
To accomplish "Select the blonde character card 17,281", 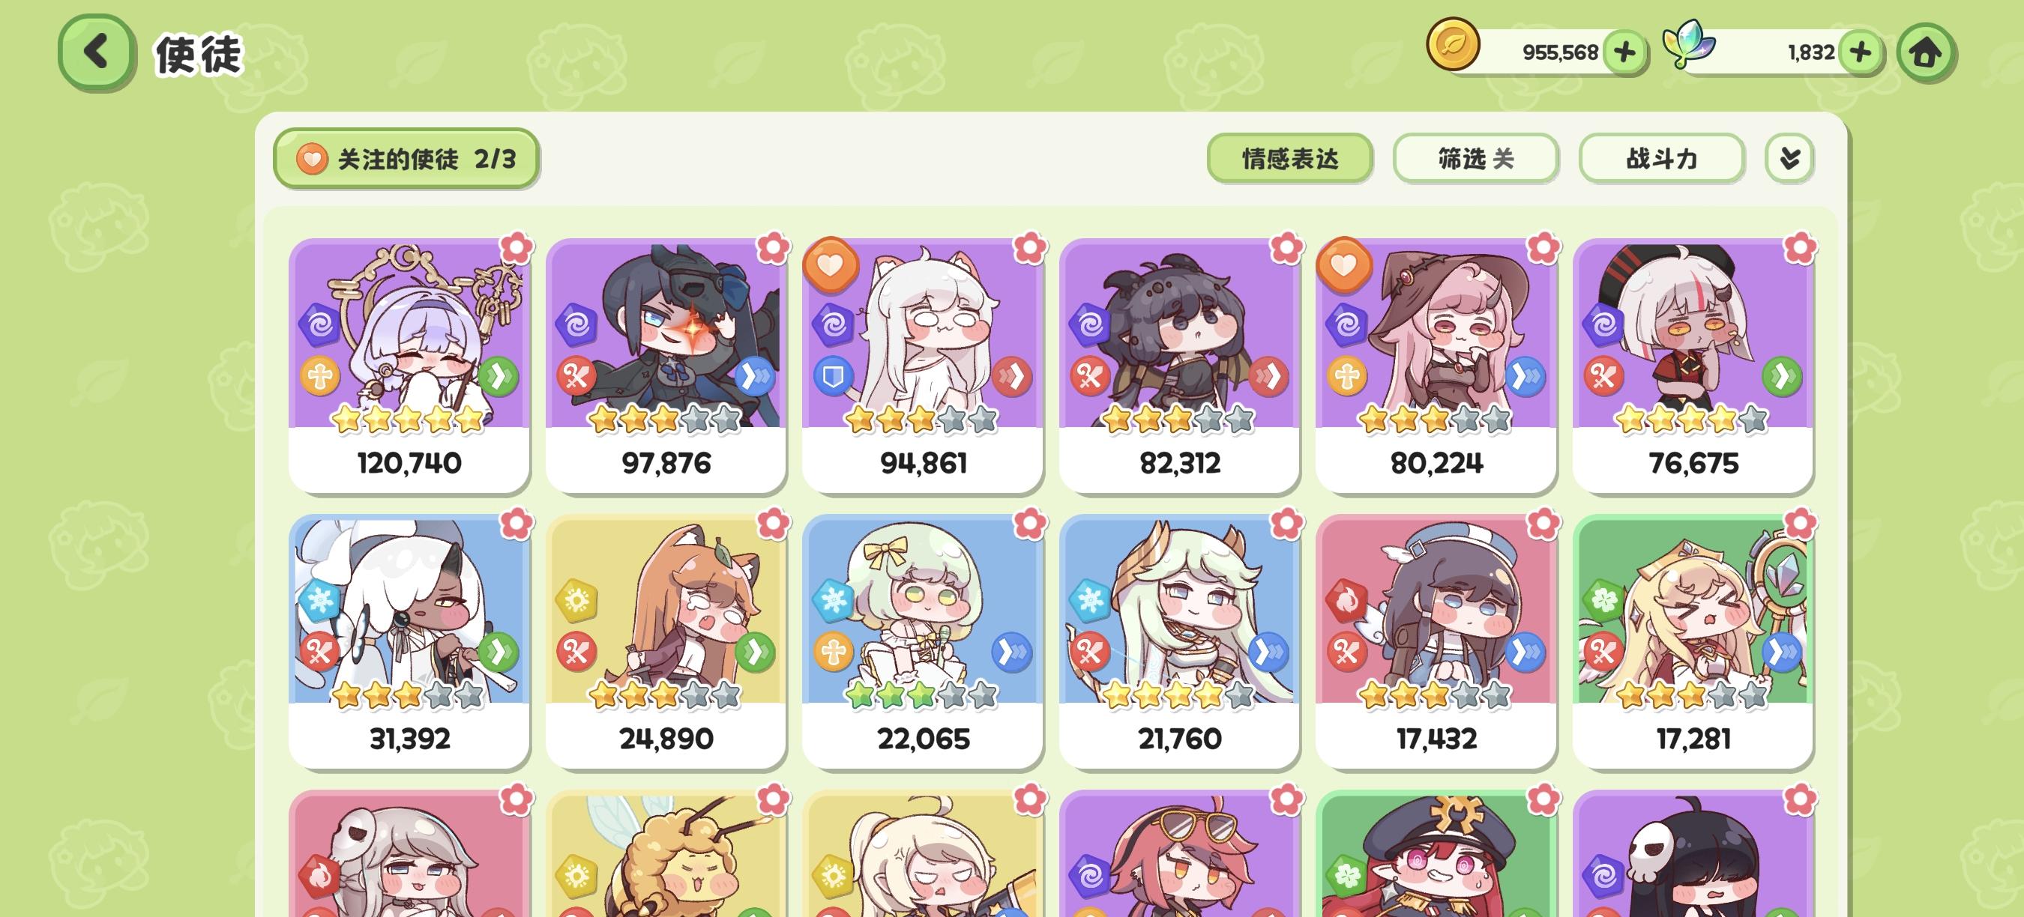I will pyautogui.click(x=1693, y=641).
